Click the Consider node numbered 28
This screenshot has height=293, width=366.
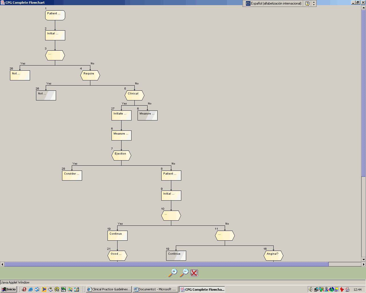point(72,175)
